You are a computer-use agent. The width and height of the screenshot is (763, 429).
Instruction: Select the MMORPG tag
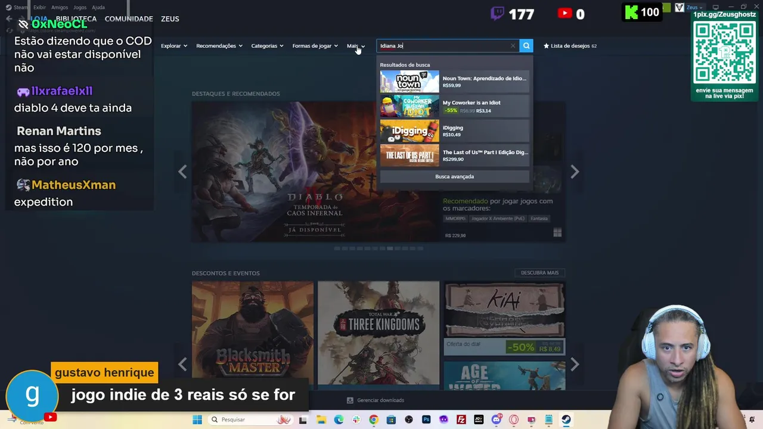pyautogui.click(x=455, y=219)
